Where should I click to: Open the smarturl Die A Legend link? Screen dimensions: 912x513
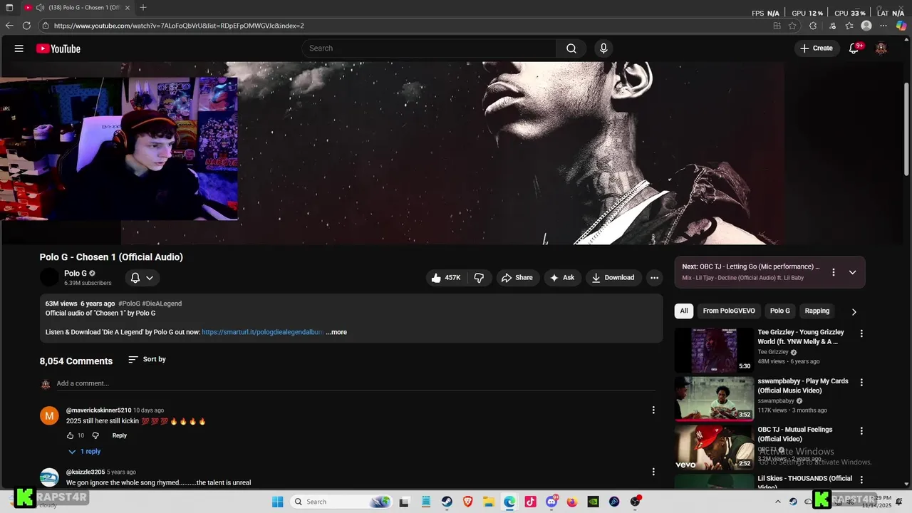[262, 332]
